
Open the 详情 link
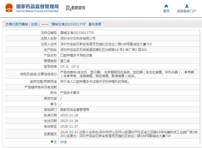64,142
